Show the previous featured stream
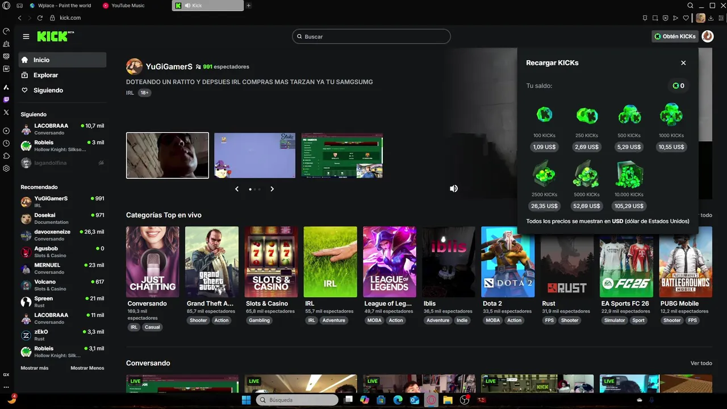 [x=237, y=189]
